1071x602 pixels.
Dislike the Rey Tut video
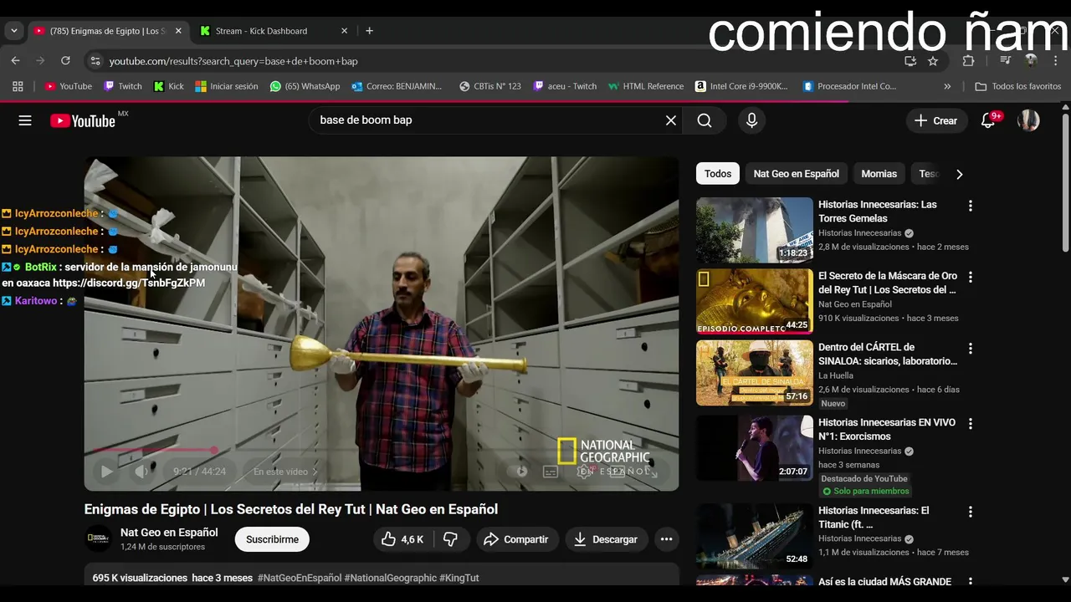[x=450, y=539]
